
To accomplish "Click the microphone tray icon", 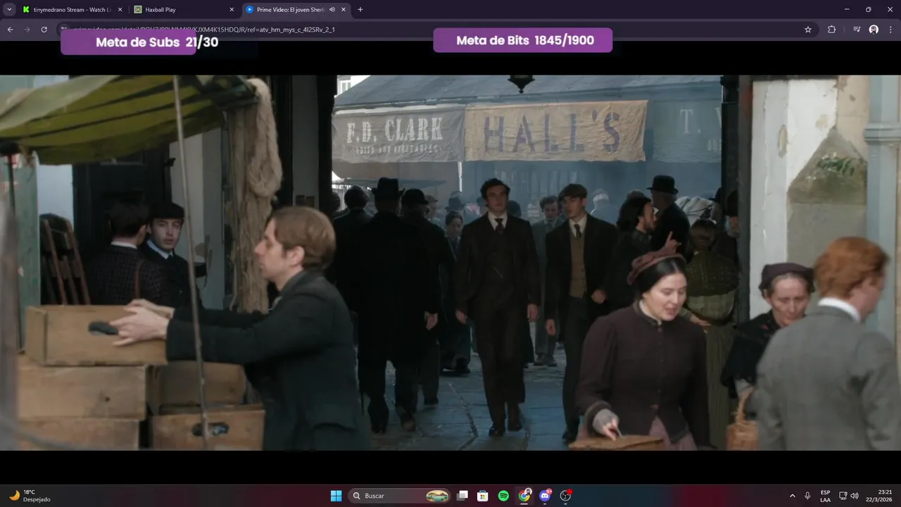I will [807, 496].
